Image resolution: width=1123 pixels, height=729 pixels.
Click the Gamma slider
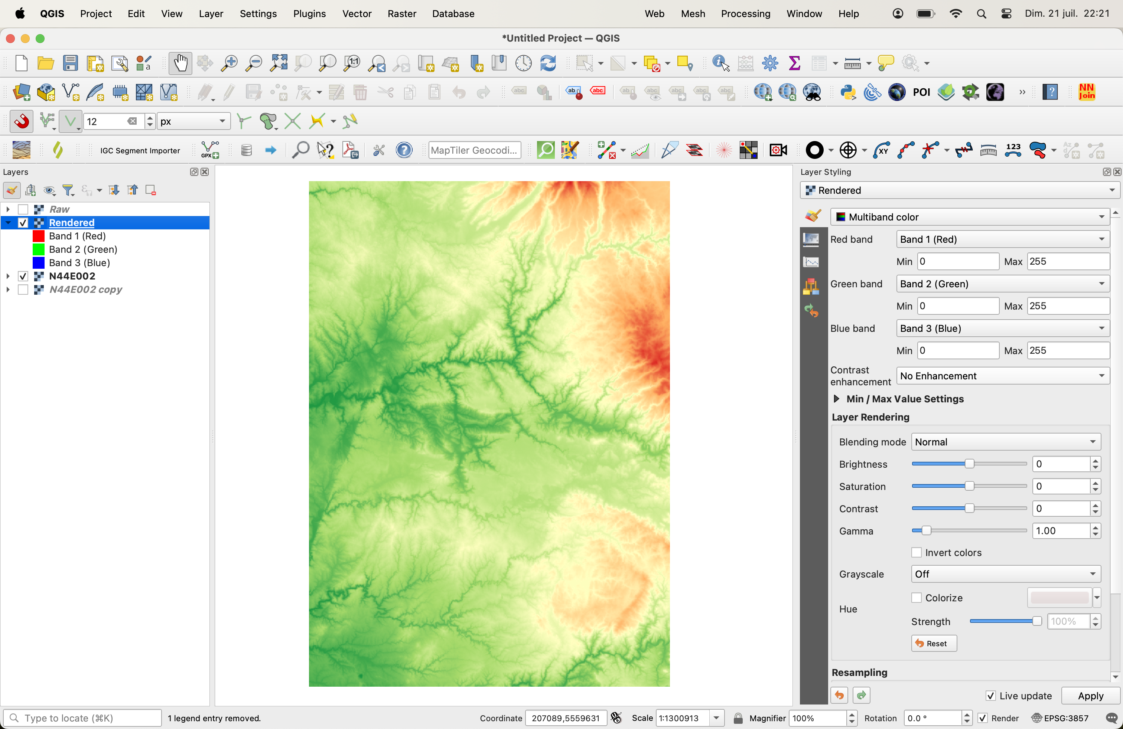click(969, 531)
